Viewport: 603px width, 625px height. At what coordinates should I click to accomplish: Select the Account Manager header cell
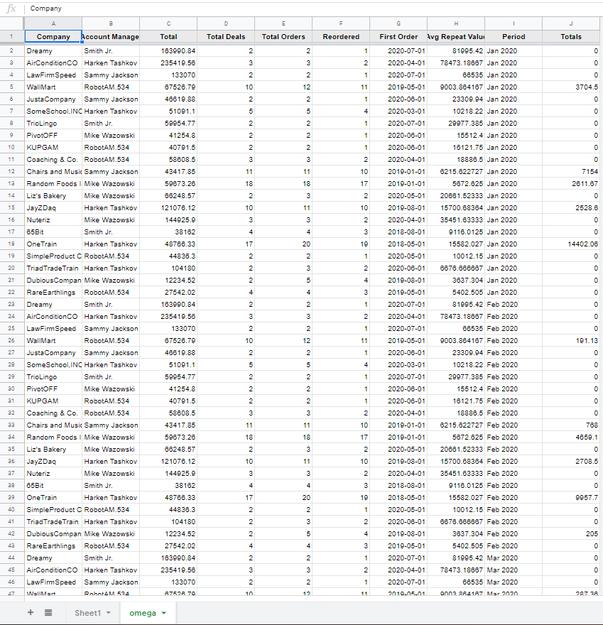tap(111, 36)
